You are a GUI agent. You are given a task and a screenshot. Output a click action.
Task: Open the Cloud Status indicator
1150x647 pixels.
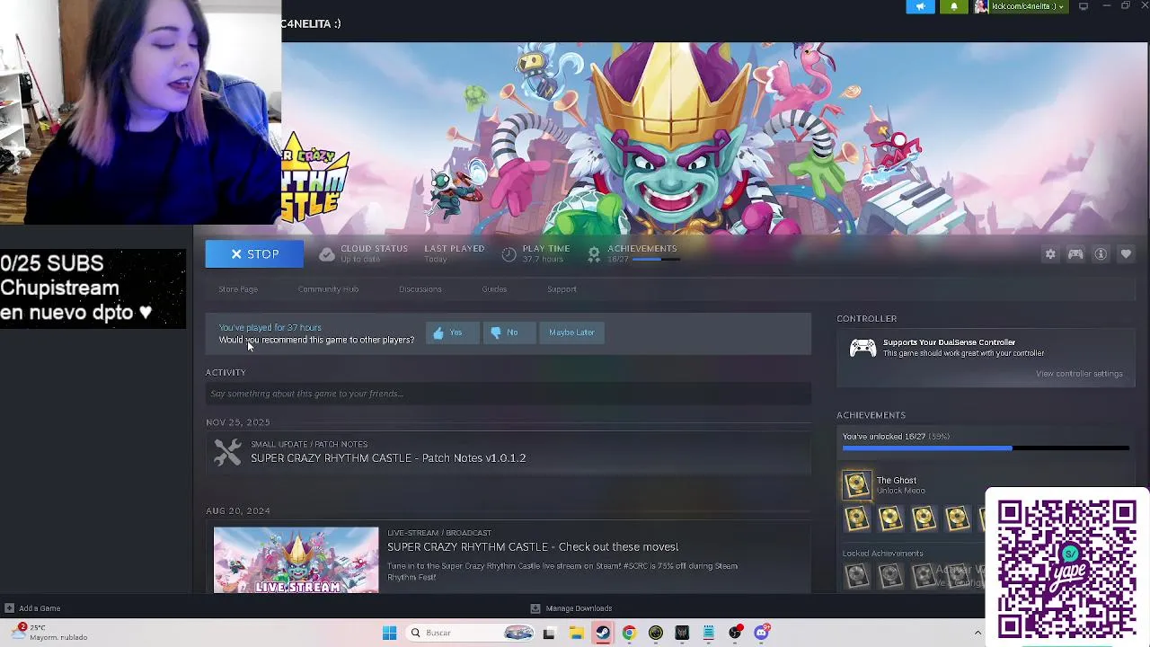[x=363, y=253]
